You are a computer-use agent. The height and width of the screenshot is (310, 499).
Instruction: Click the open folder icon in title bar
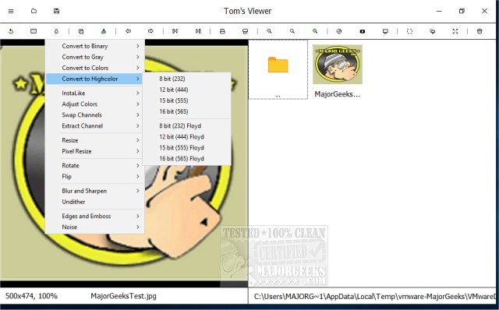(34, 11)
